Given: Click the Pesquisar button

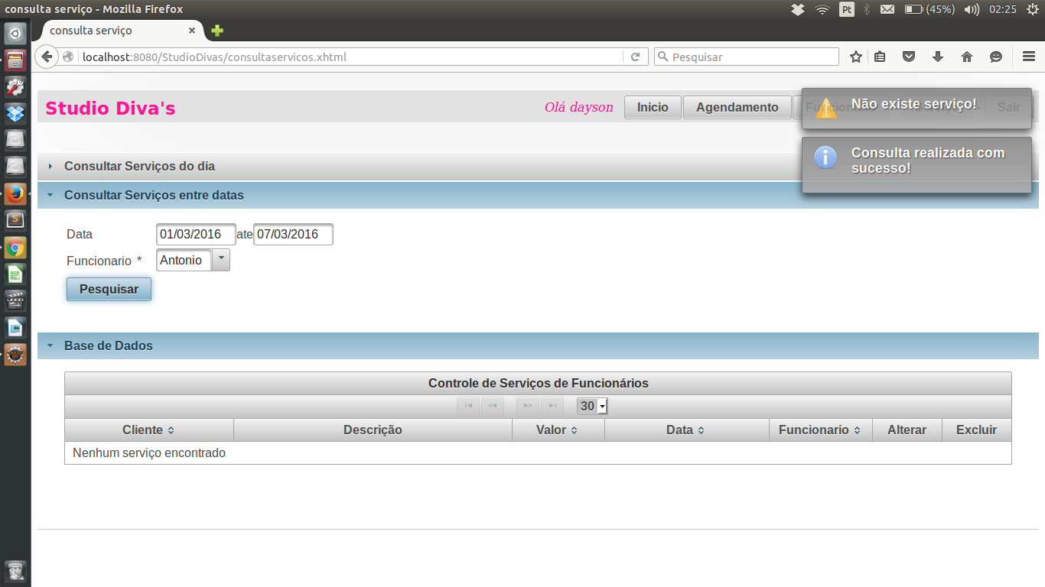Looking at the screenshot, I should tap(109, 289).
